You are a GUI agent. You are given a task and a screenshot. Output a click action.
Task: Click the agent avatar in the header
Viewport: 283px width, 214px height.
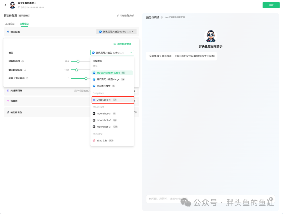[13, 5]
